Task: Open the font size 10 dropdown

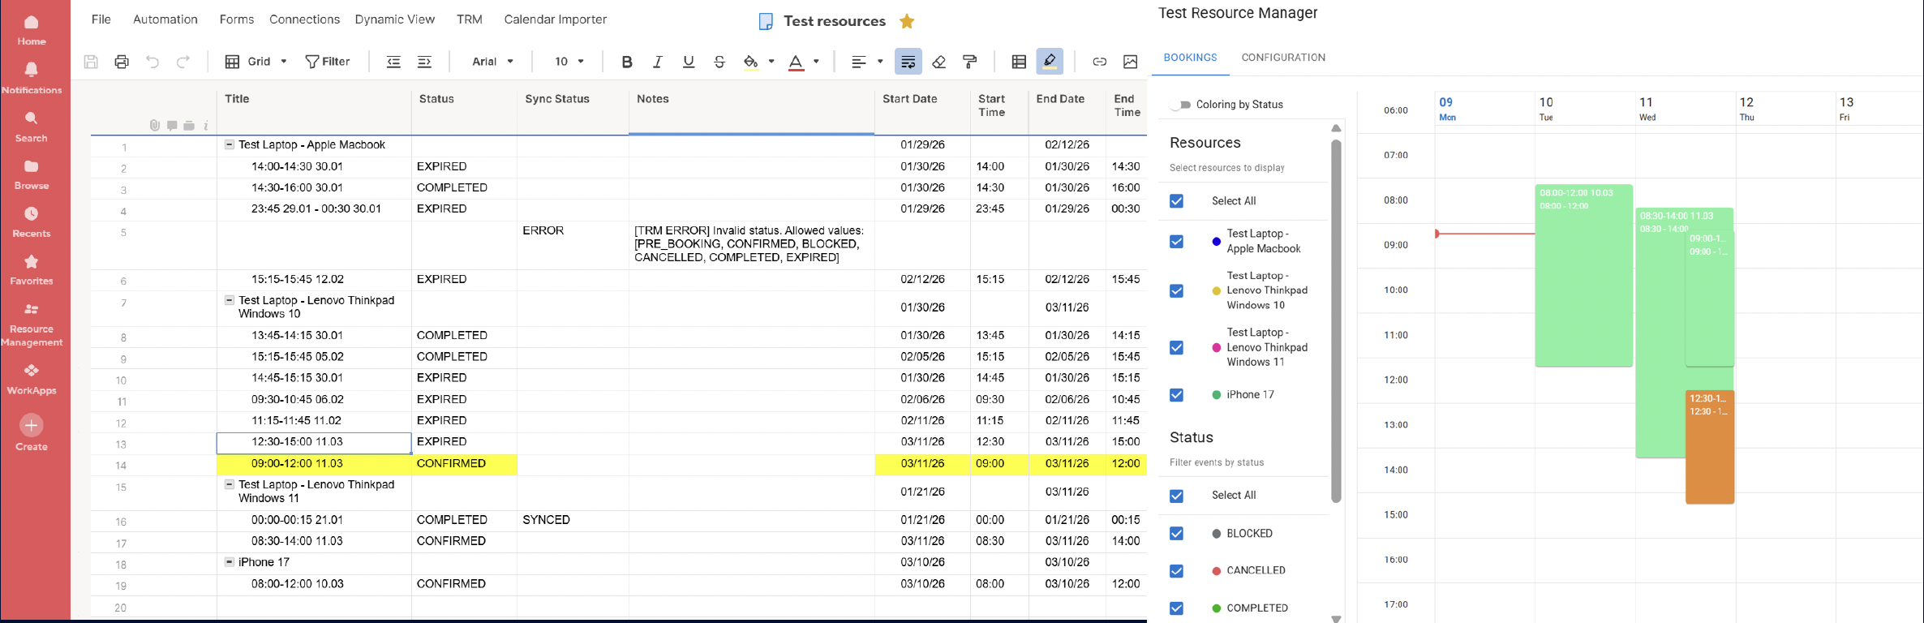Action: click(569, 62)
